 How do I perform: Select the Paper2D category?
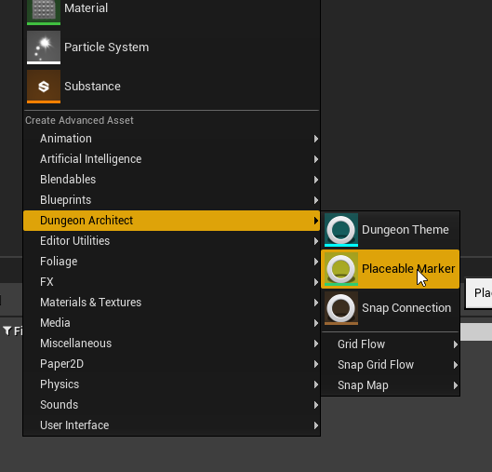(x=172, y=364)
